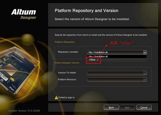Viewport: 161px width, 115px height.
Task: Click the Failed to sign in message
Action: pos(67,97)
